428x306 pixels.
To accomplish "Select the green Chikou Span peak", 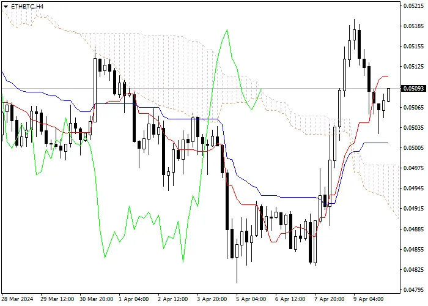I will coord(227,30).
